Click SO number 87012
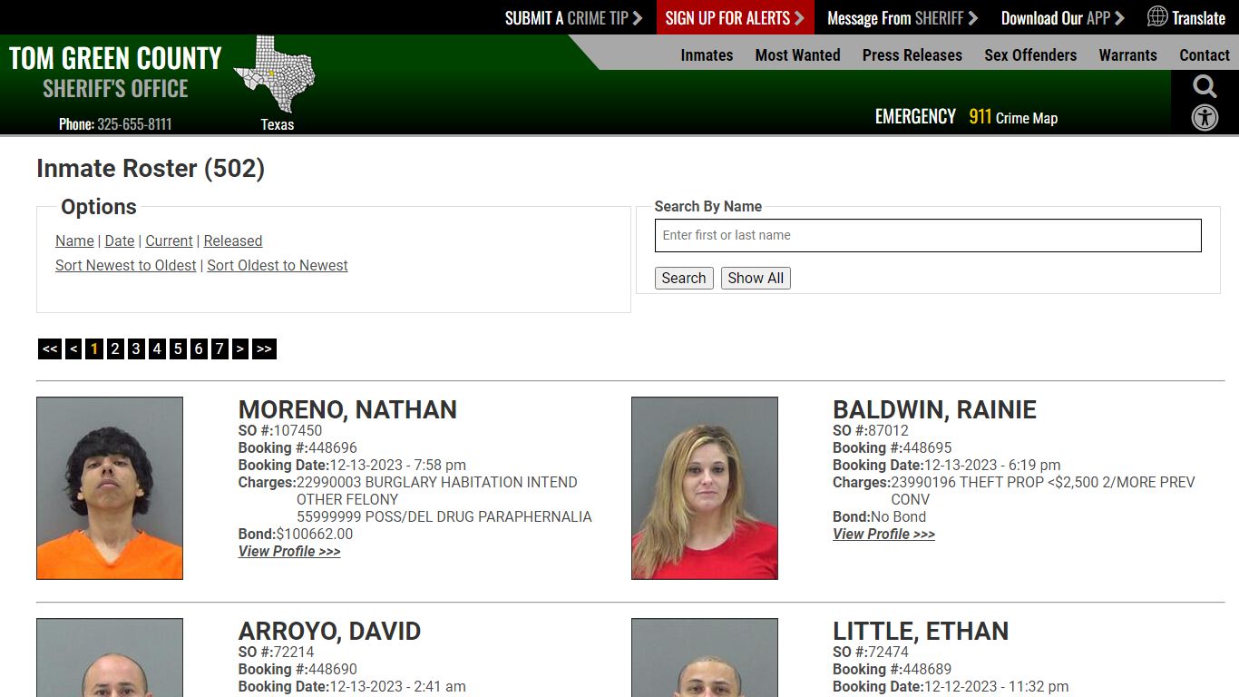The image size is (1239, 697). 888,430
